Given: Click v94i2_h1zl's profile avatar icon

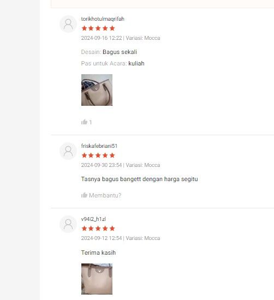Looking at the screenshot, I should pos(68,224).
